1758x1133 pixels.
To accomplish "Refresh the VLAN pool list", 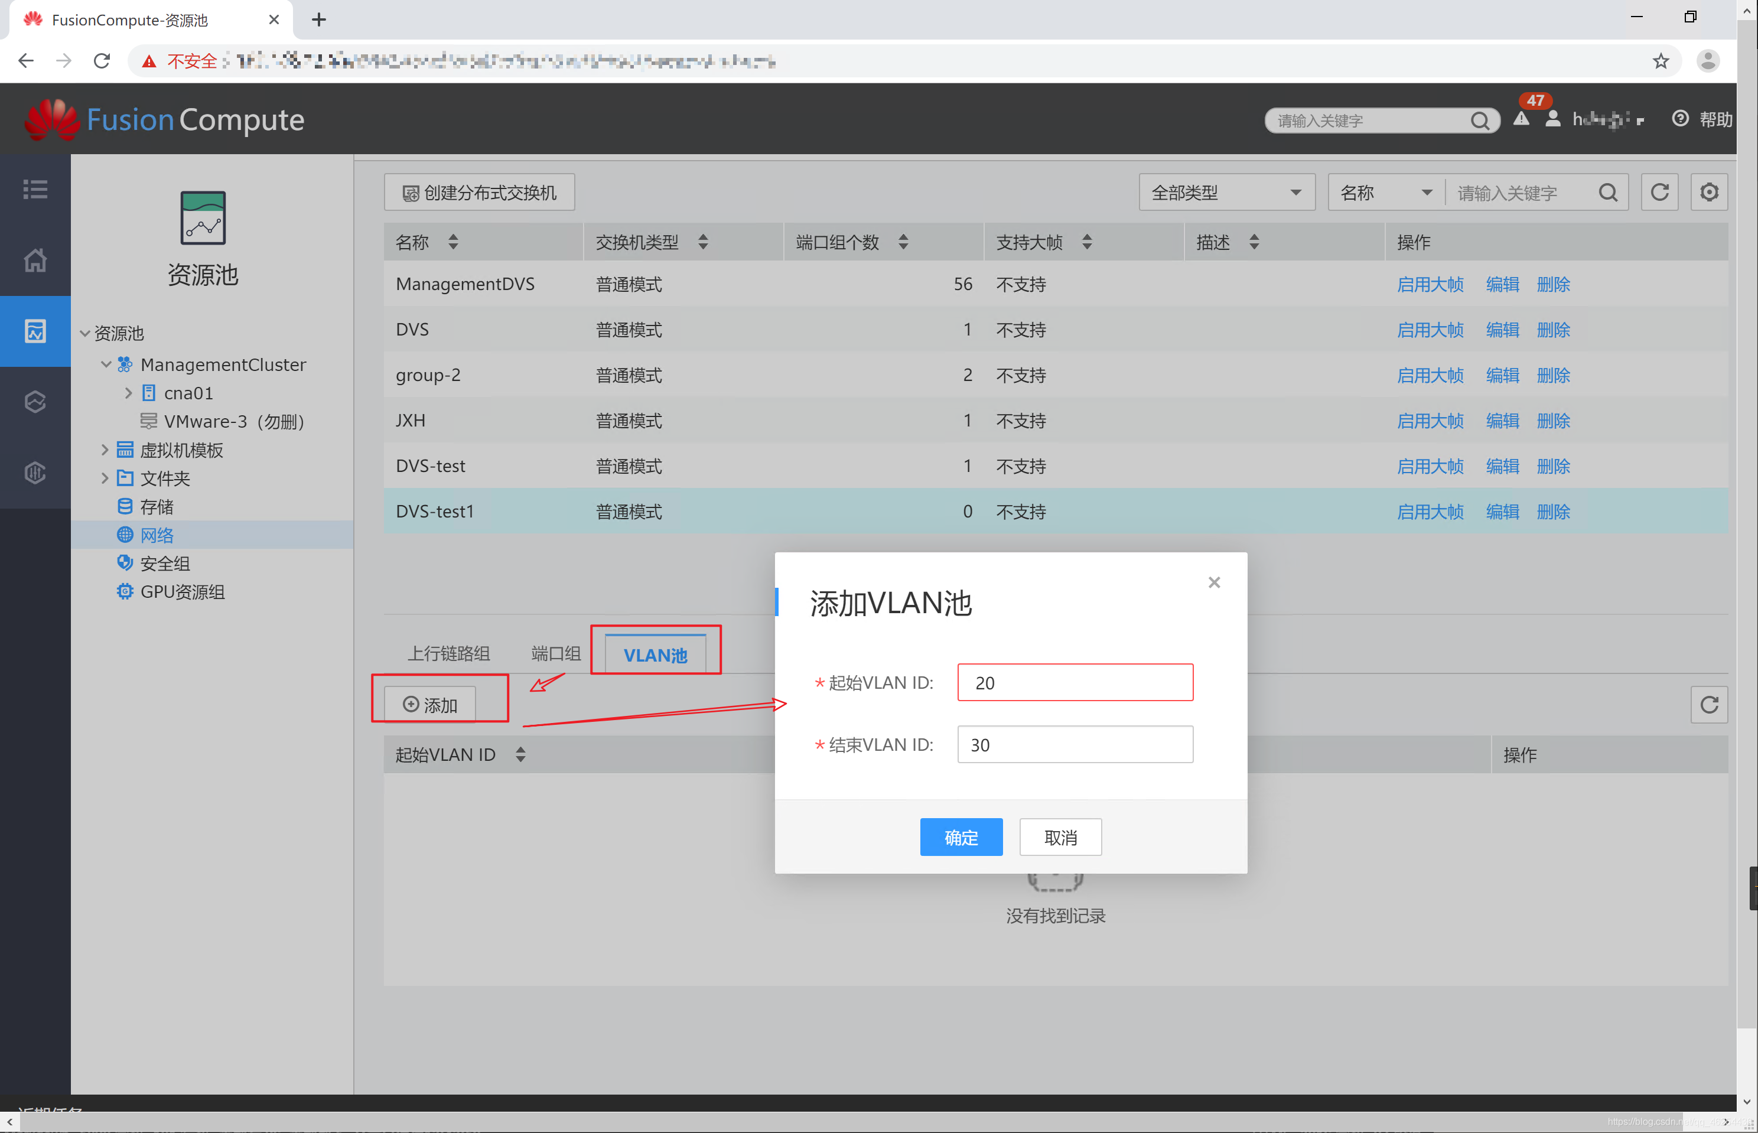I will (1709, 705).
